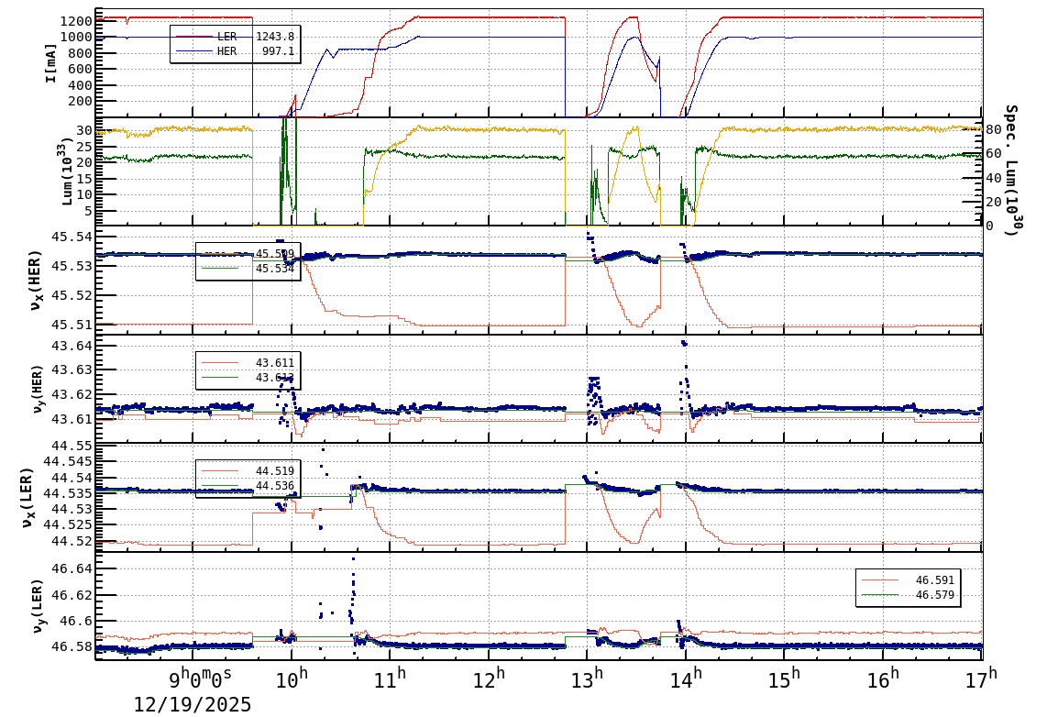Screen dimensions: 1058x717
Task: Select the 1200 tick on current axis
Action: click(x=76, y=21)
